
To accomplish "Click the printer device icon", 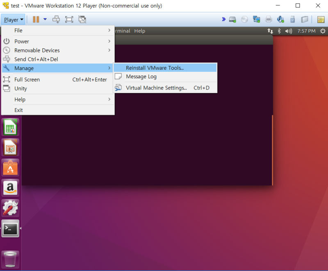I will (269, 19).
